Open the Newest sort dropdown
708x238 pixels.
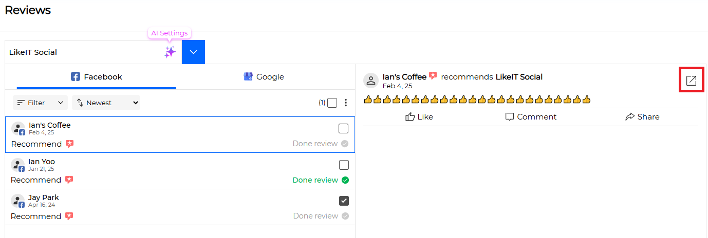click(106, 103)
